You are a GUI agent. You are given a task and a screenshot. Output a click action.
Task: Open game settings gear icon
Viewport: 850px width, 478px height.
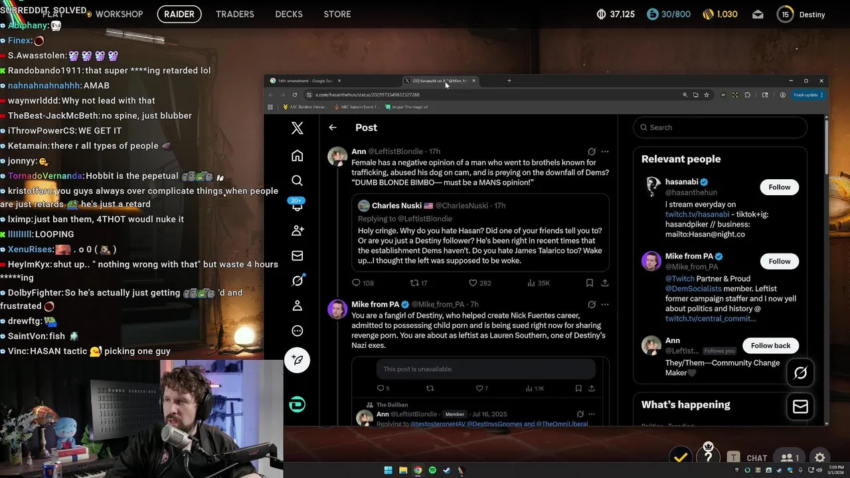point(820,457)
